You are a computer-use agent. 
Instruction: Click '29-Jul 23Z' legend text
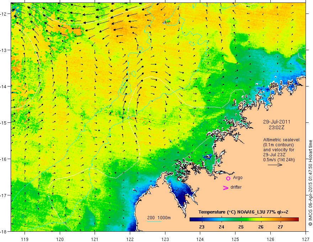[274, 155]
